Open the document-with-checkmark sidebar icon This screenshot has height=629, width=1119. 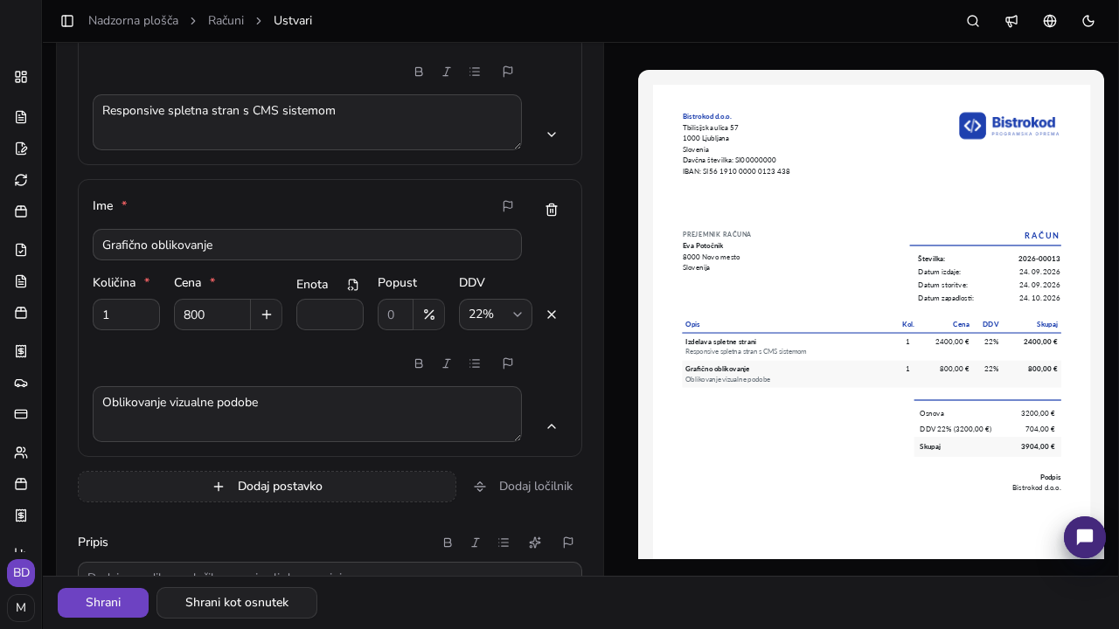pos(21,250)
